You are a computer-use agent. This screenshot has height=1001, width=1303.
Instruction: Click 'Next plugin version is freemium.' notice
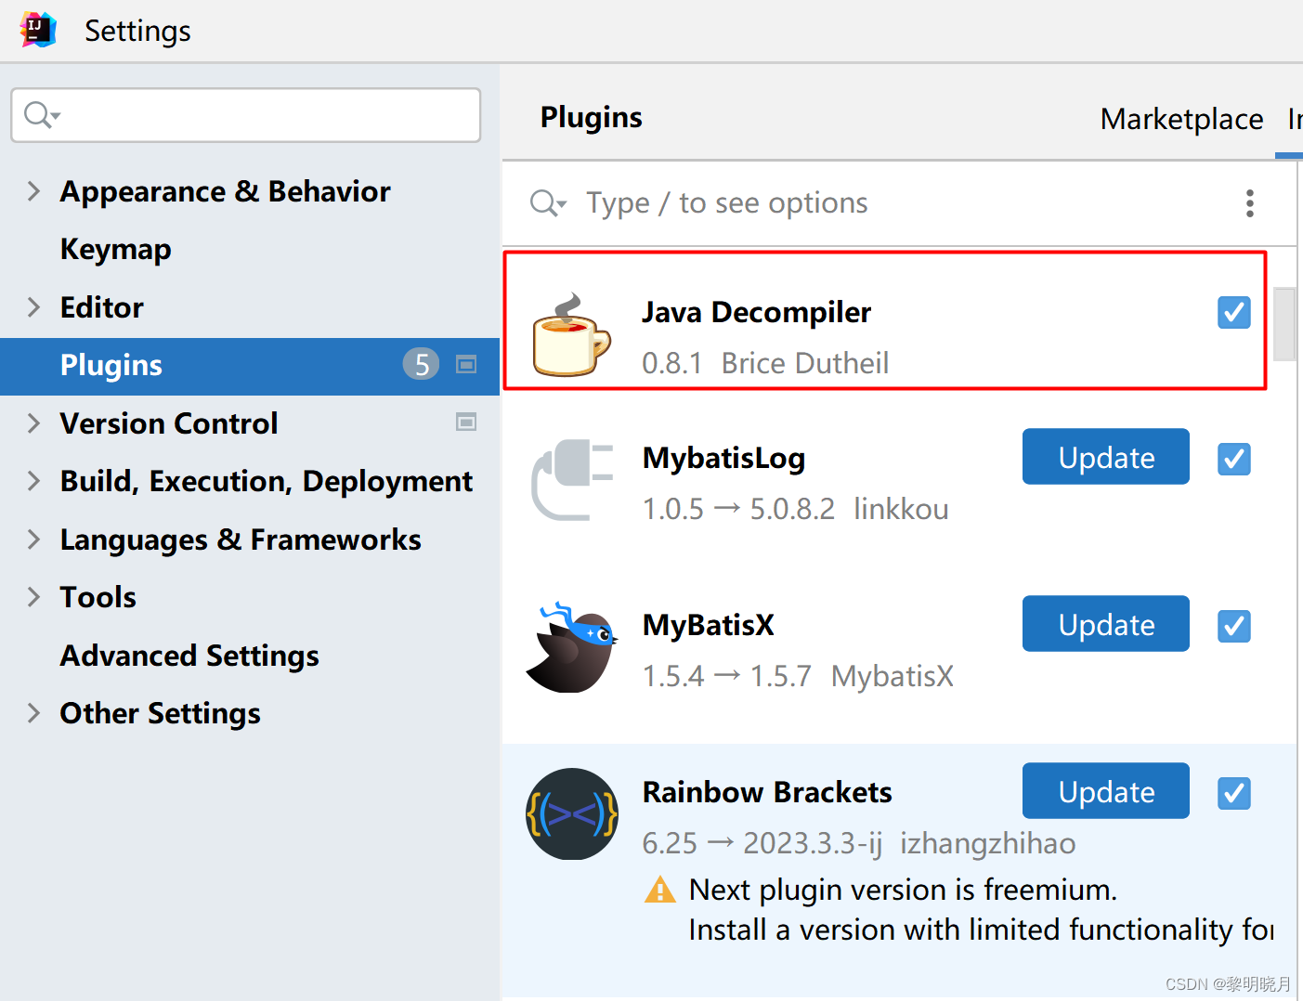pyautogui.click(x=903, y=890)
